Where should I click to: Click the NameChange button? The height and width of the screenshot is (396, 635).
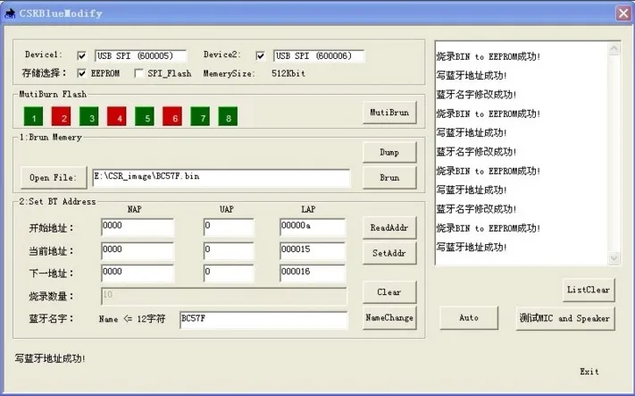(x=389, y=317)
